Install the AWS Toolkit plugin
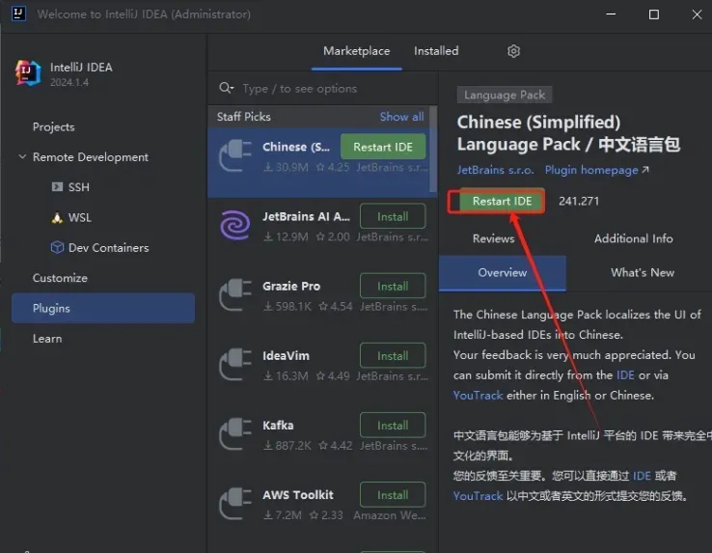The image size is (712, 553). click(393, 494)
